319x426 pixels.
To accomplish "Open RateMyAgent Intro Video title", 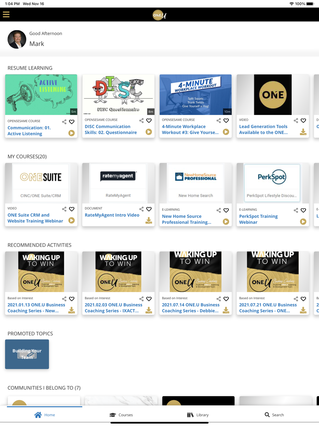I will tap(112, 215).
